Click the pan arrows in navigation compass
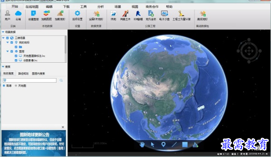This screenshot has width=271, height=157. tap(249, 51)
